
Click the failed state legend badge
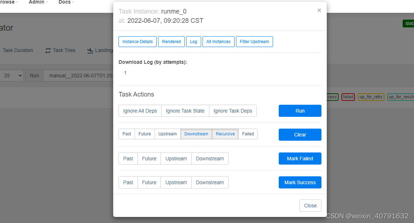point(348,97)
